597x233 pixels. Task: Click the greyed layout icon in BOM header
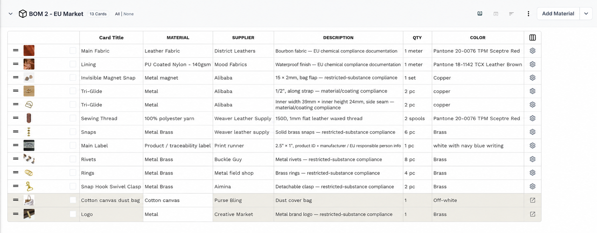click(x=496, y=14)
